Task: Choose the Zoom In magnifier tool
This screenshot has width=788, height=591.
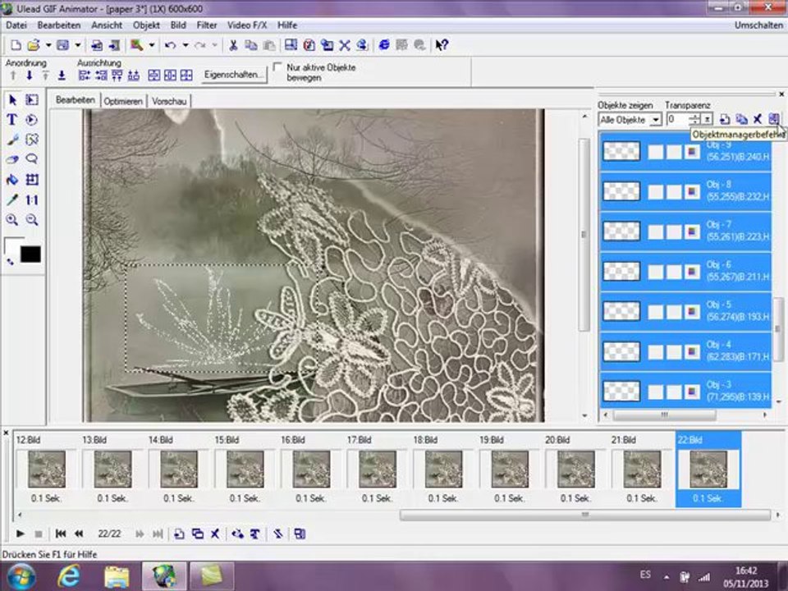Action: tap(12, 220)
